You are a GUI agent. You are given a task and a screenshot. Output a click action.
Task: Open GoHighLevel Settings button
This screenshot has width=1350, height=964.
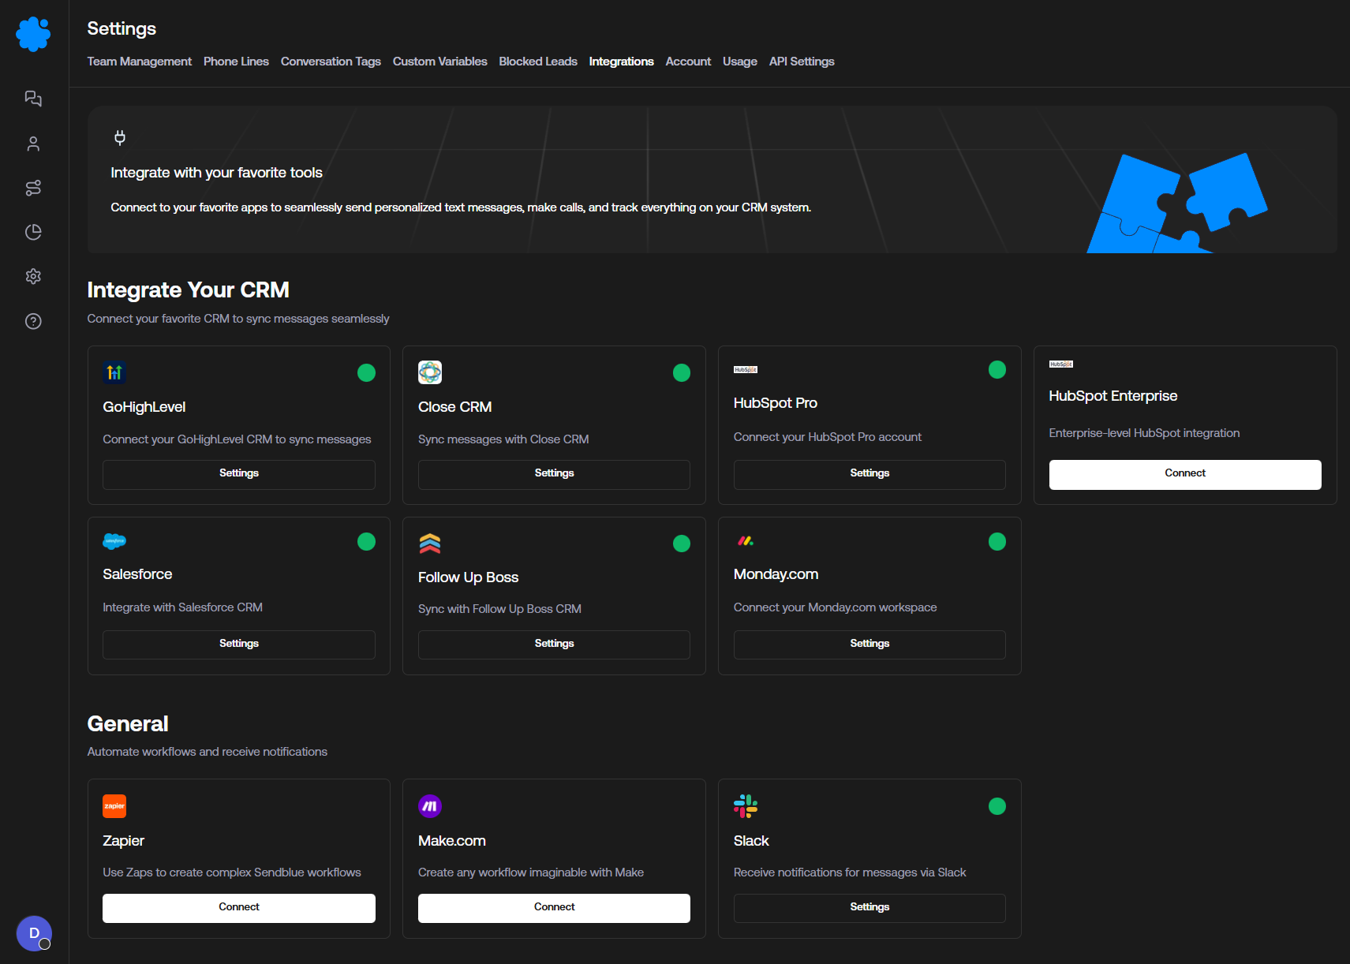tap(239, 474)
